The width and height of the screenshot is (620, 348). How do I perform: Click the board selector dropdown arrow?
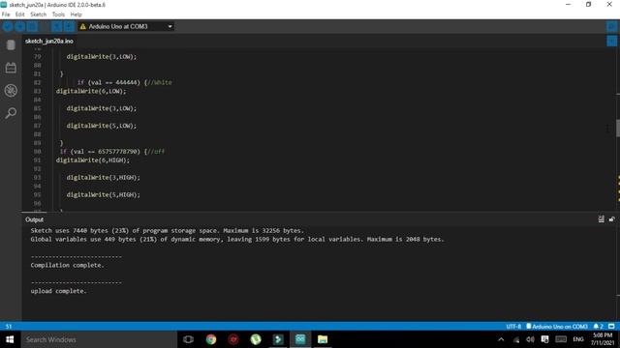pos(170,26)
